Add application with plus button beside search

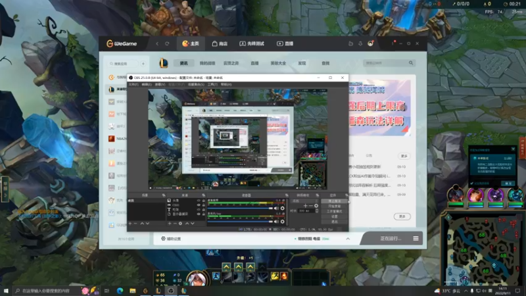pyautogui.click(x=143, y=63)
